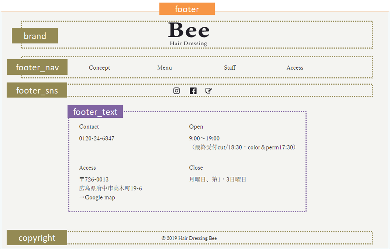Click the 最終受付cut/18:30 note line
Viewport: 390px width, 250px height.
(x=244, y=147)
